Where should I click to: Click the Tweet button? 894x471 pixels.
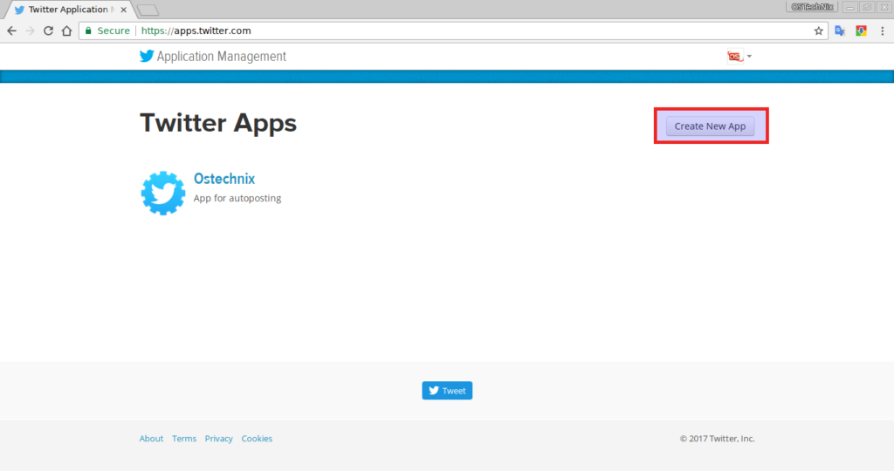tap(446, 391)
